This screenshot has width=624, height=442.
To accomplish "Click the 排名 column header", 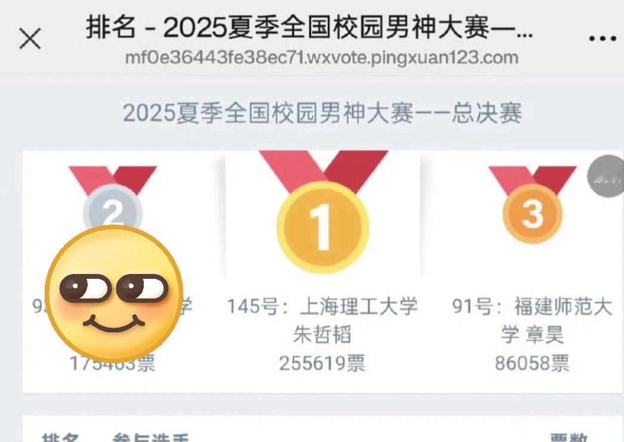I will tap(60, 438).
